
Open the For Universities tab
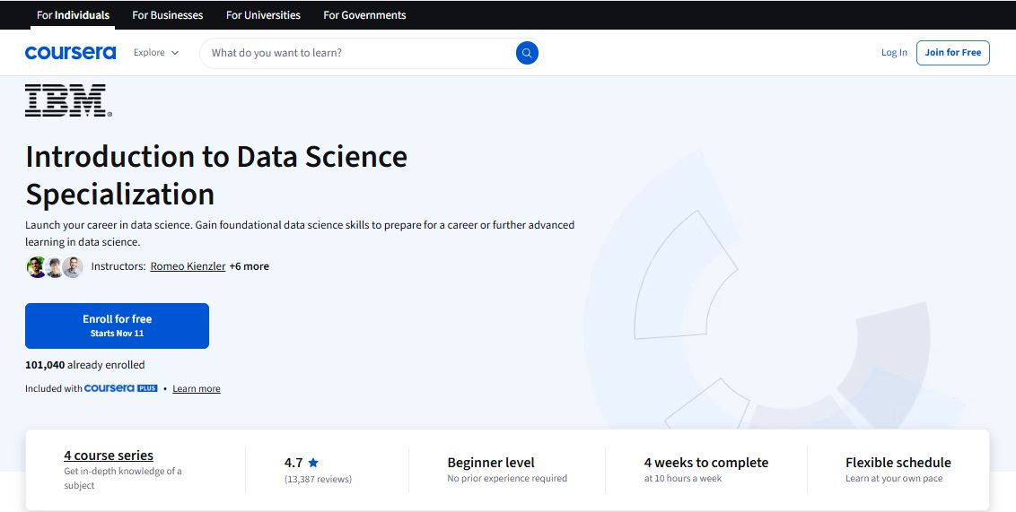pos(263,15)
